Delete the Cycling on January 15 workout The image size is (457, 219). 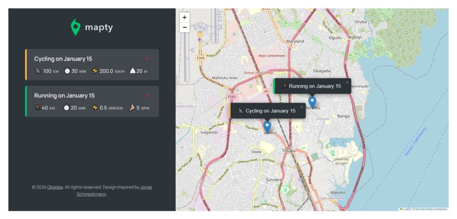tap(147, 59)
